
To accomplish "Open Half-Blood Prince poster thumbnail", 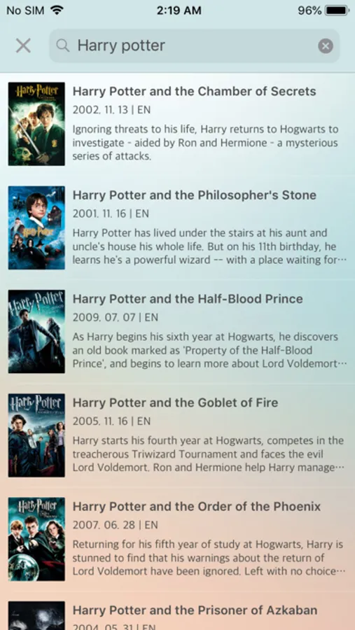I will click(x=36, y=331).
